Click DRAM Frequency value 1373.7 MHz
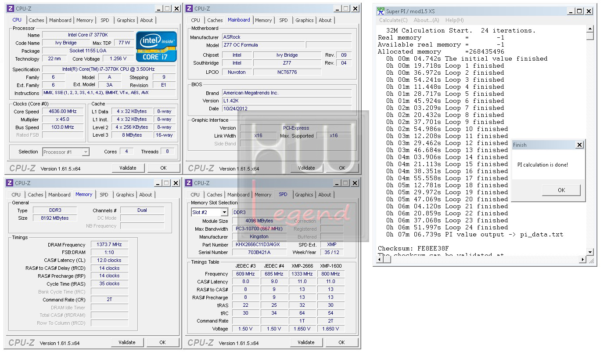 point(109,245)
